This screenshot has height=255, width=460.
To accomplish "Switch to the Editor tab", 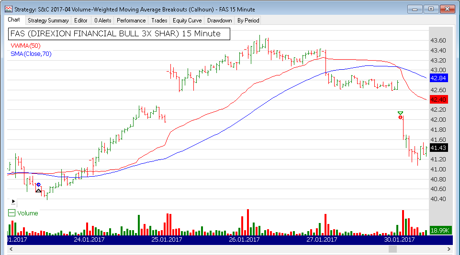I will tap(81, 21).
